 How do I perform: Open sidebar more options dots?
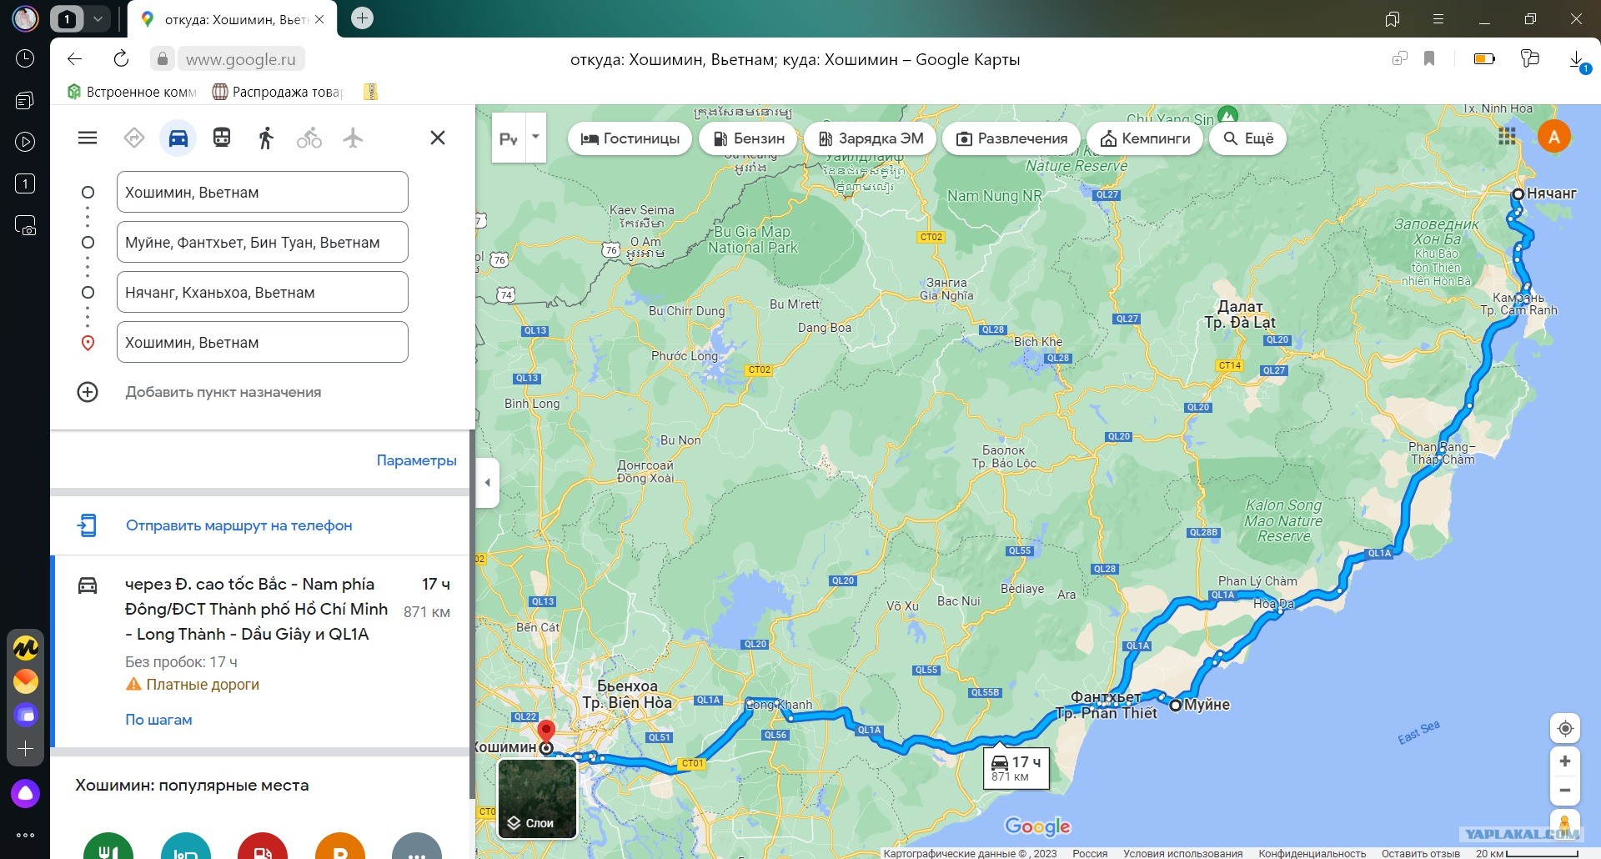(x=25, y=835)
